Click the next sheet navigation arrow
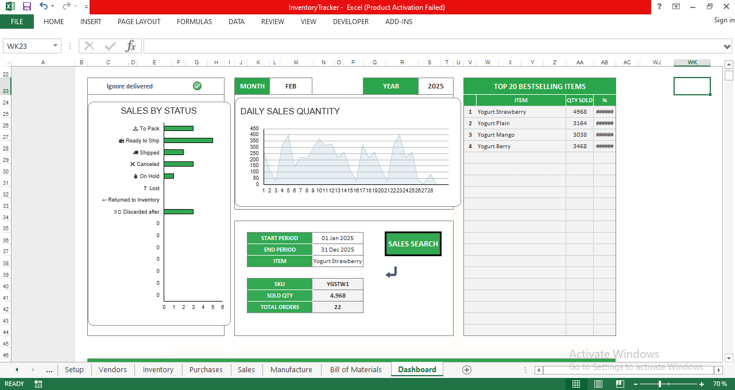The image size is (735, 390). pos(33,370)
